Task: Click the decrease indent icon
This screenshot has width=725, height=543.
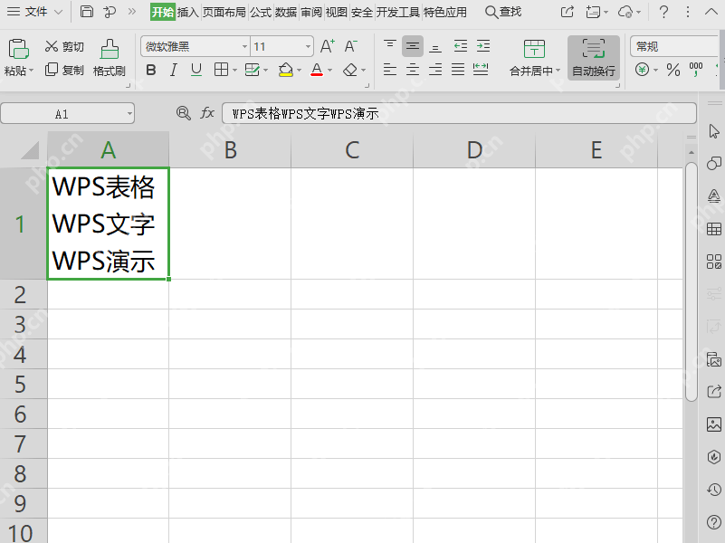Action: [x=460, y=46]
